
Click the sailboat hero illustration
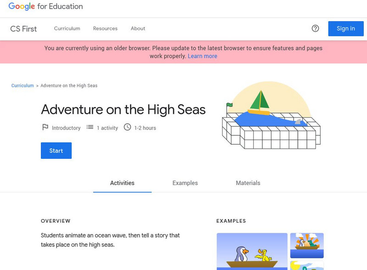tap(271, 116)
